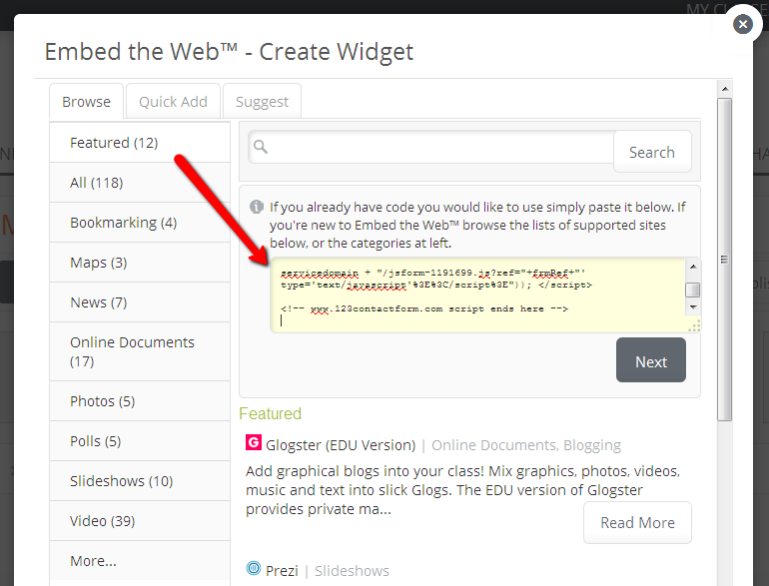This screenshot has height=586, width=769.
Task: Open the Photos (5) category
Action: 140,401
